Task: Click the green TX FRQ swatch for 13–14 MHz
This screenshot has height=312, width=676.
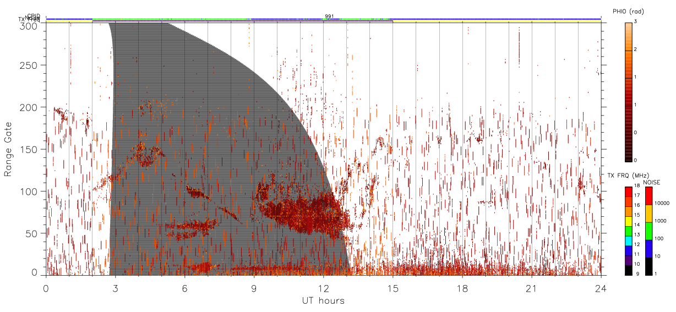Action: click(x=629, y=231)
